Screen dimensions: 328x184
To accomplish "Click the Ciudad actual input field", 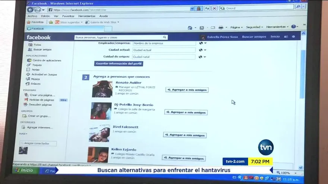I will (x=164, y=50).
